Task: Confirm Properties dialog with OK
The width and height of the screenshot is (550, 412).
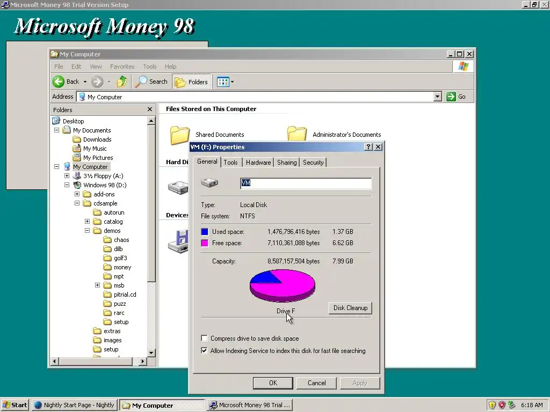Action: pyautogui.click(x=273, y=383)
